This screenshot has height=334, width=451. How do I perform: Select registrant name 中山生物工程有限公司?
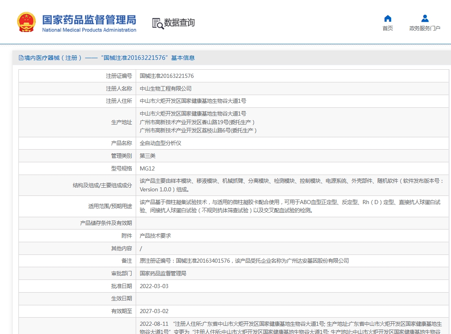[166, 89]
